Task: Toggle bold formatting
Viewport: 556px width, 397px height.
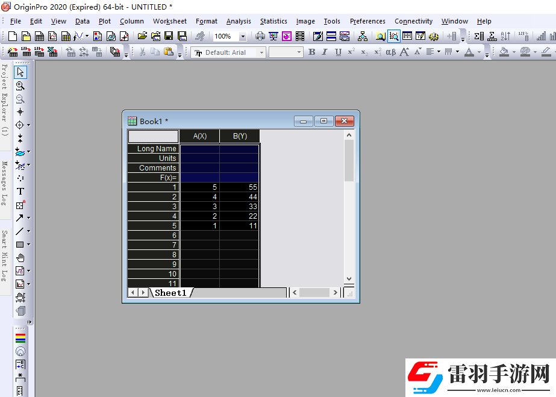Action: click(x=311, y=52)
